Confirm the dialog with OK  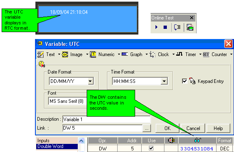coord(167,128)
